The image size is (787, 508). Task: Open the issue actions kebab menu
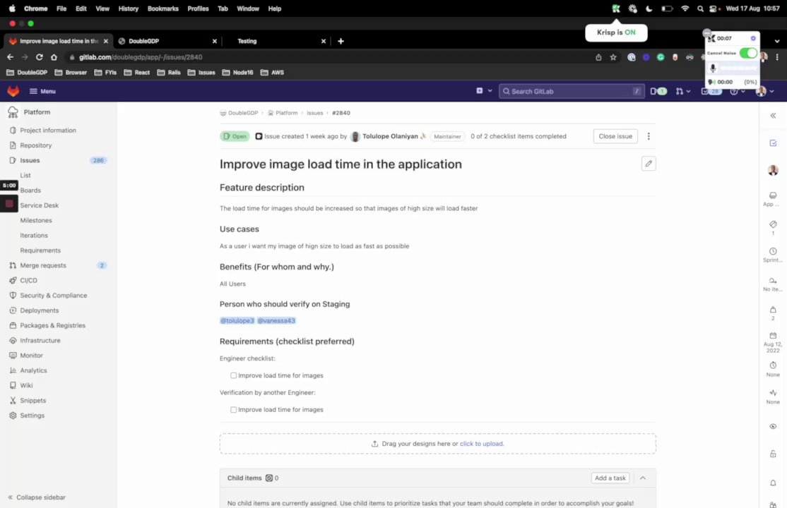tap(649, 136)
